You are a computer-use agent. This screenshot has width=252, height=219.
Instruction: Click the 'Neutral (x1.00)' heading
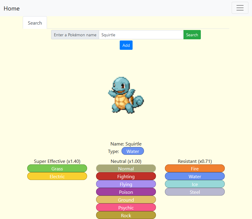click(x=126, y=161)
